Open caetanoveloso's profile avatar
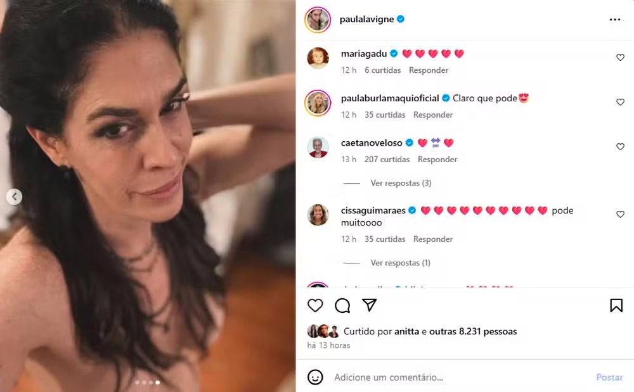This screenshot has height=392, width=634. tap(318, 147)
